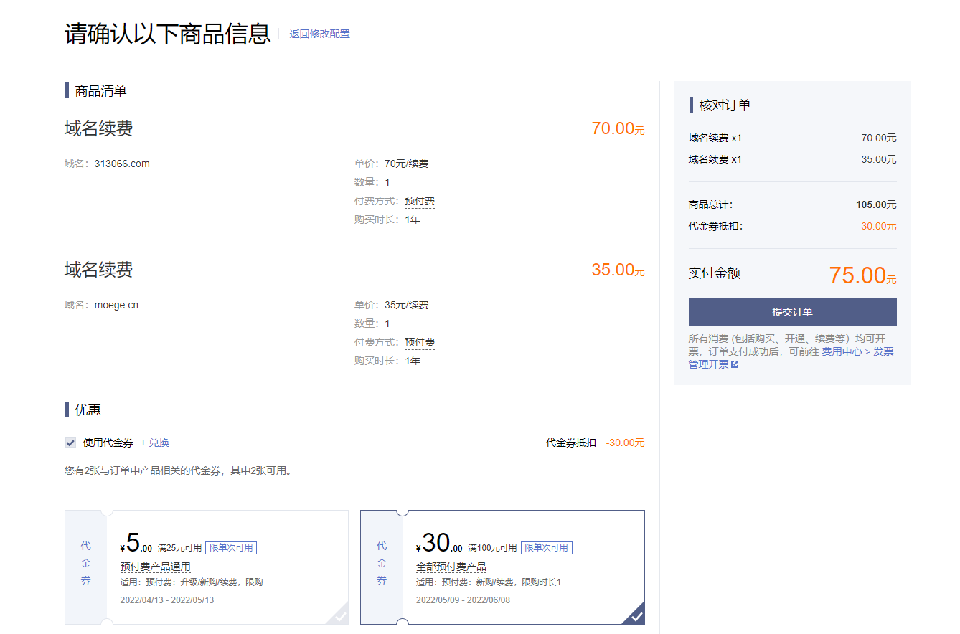
Task: Open 费用中心 > 发票 link
Action: [x=857, y=351]
